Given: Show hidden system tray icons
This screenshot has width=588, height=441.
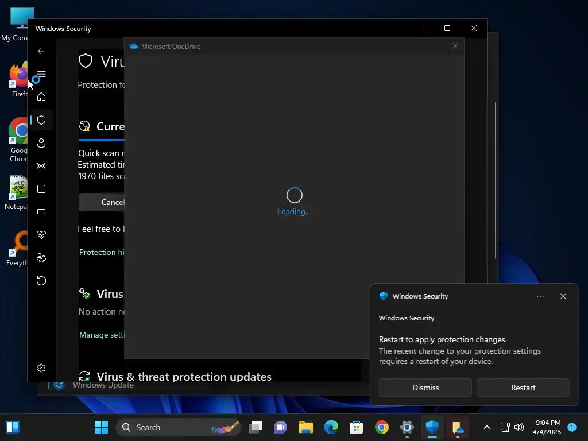Looking at the screenshot, I should pos(487,427).
